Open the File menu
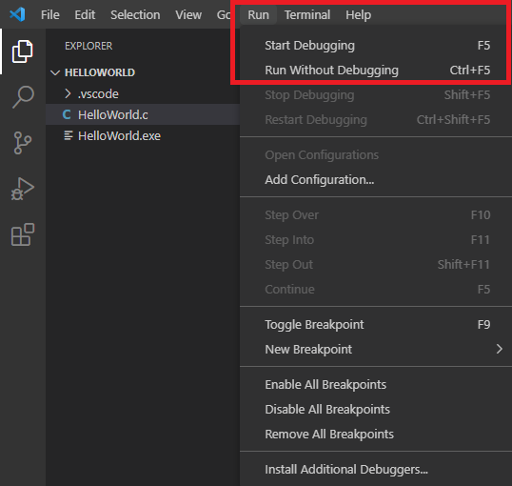 49,14
